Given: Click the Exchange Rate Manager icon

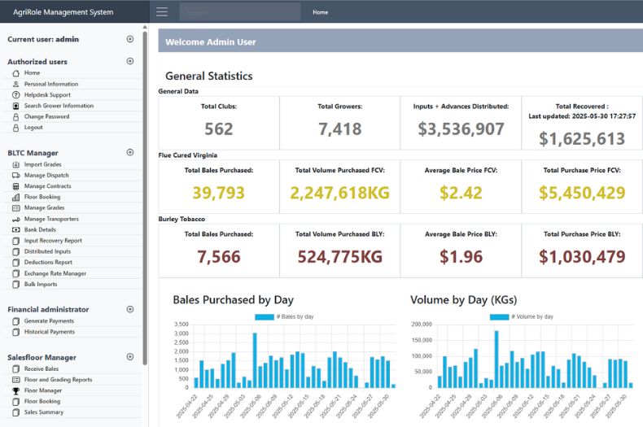Looking at the screenshot, I should (16, 273).
